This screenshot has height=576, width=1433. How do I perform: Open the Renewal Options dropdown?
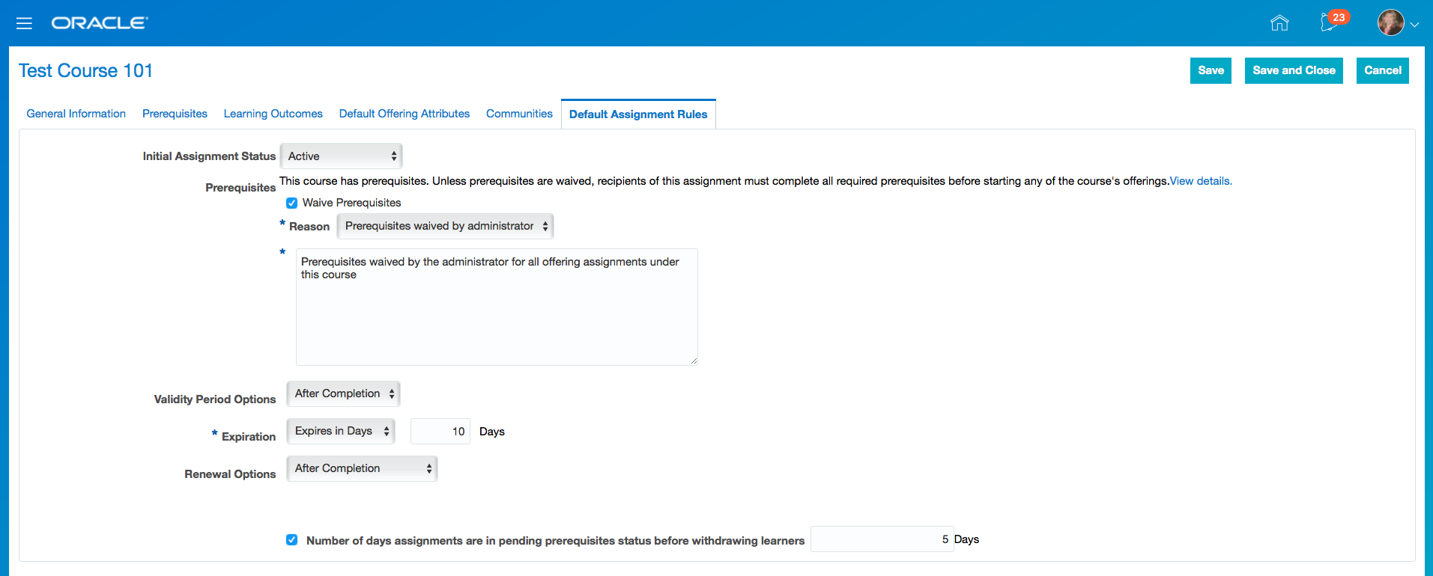[362, 469]
